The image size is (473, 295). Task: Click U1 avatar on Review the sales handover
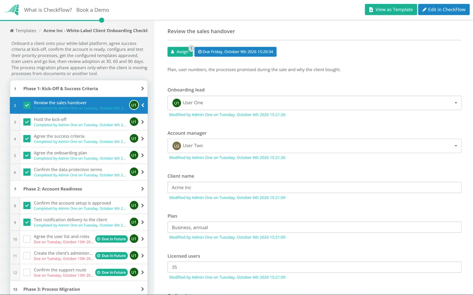134,105
